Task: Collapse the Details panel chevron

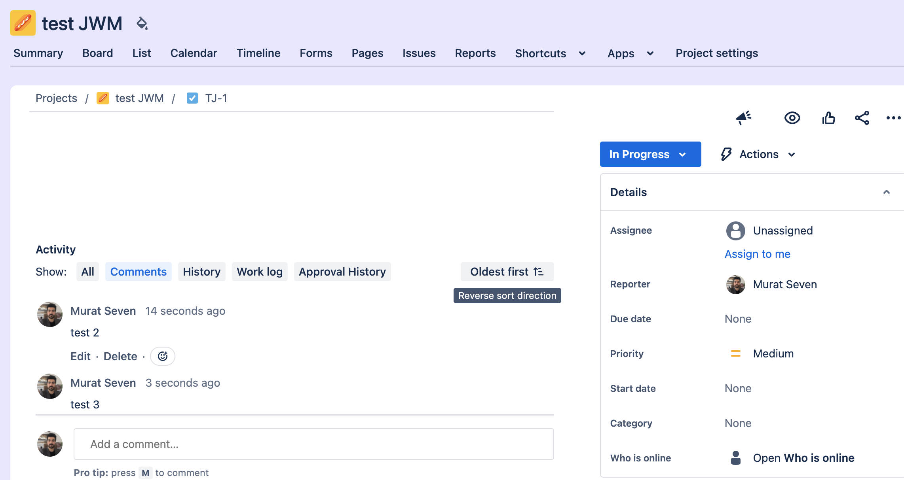Action: pos(886,192)
